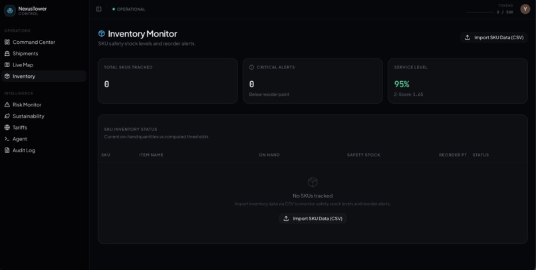Click the Safety Stock column header

coord(363,155)
